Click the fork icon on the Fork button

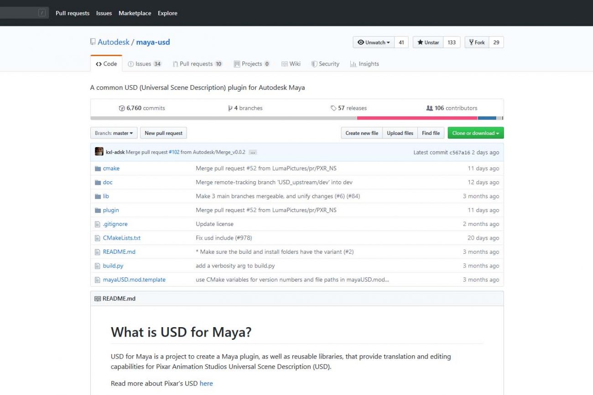pyautogui.click(x=470, y=42)
